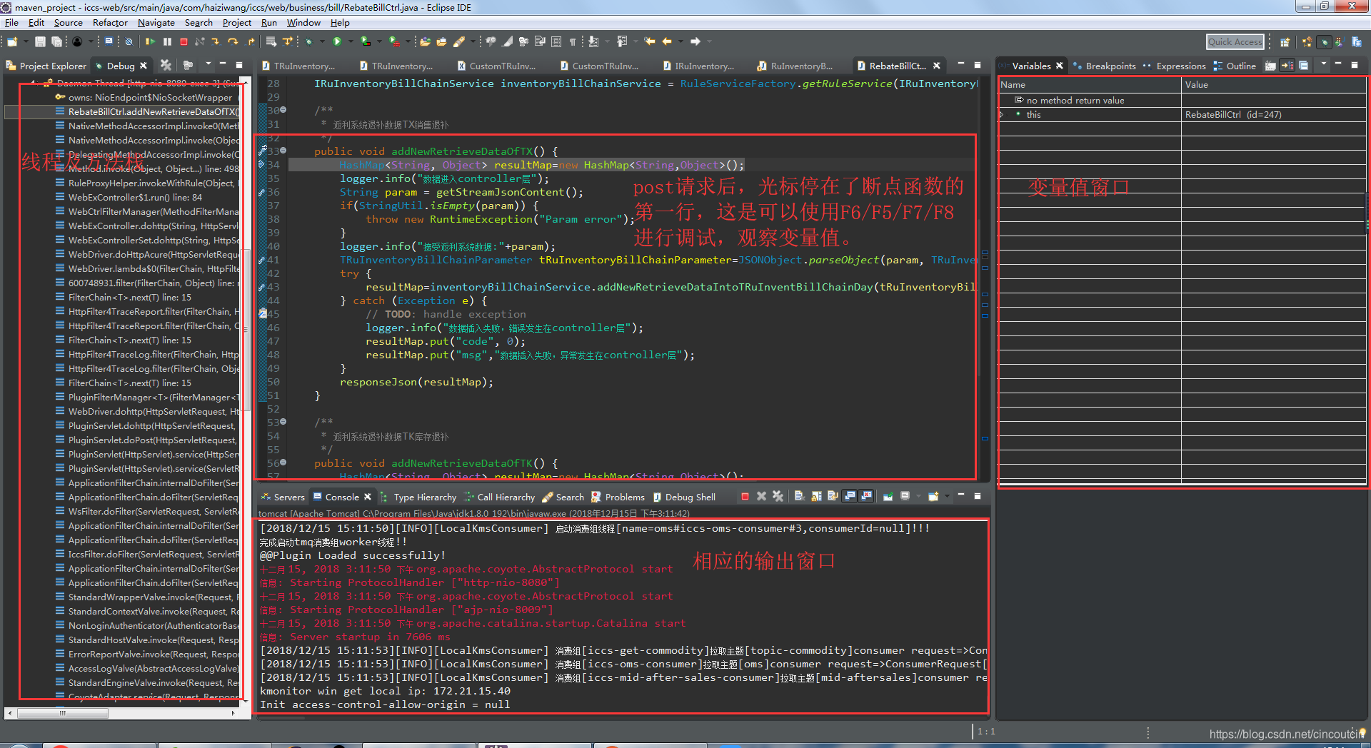1371x748 pixels.
Task: Step Into the highlighted line
Action: [x=217, y=41]
